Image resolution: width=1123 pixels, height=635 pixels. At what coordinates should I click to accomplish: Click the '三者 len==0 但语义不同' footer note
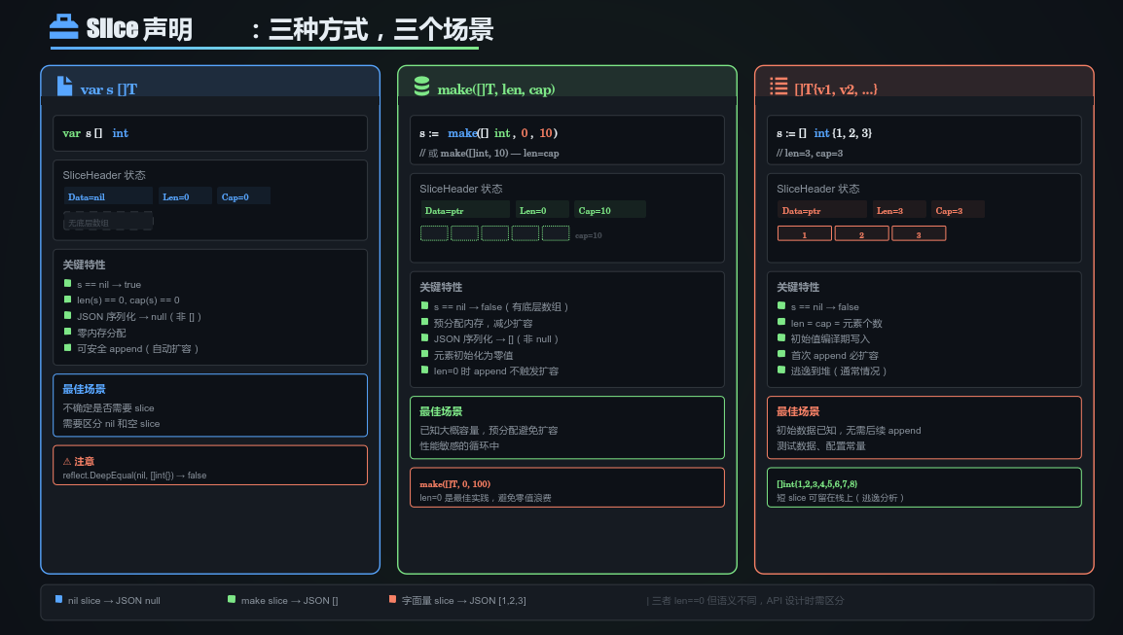click(x=744, y=601)
